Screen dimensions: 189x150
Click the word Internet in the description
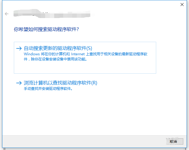pos(78,54)
